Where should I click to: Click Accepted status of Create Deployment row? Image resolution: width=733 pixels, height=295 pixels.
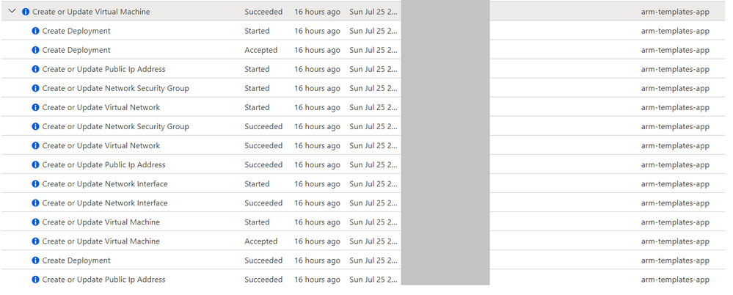click(261, 50)
